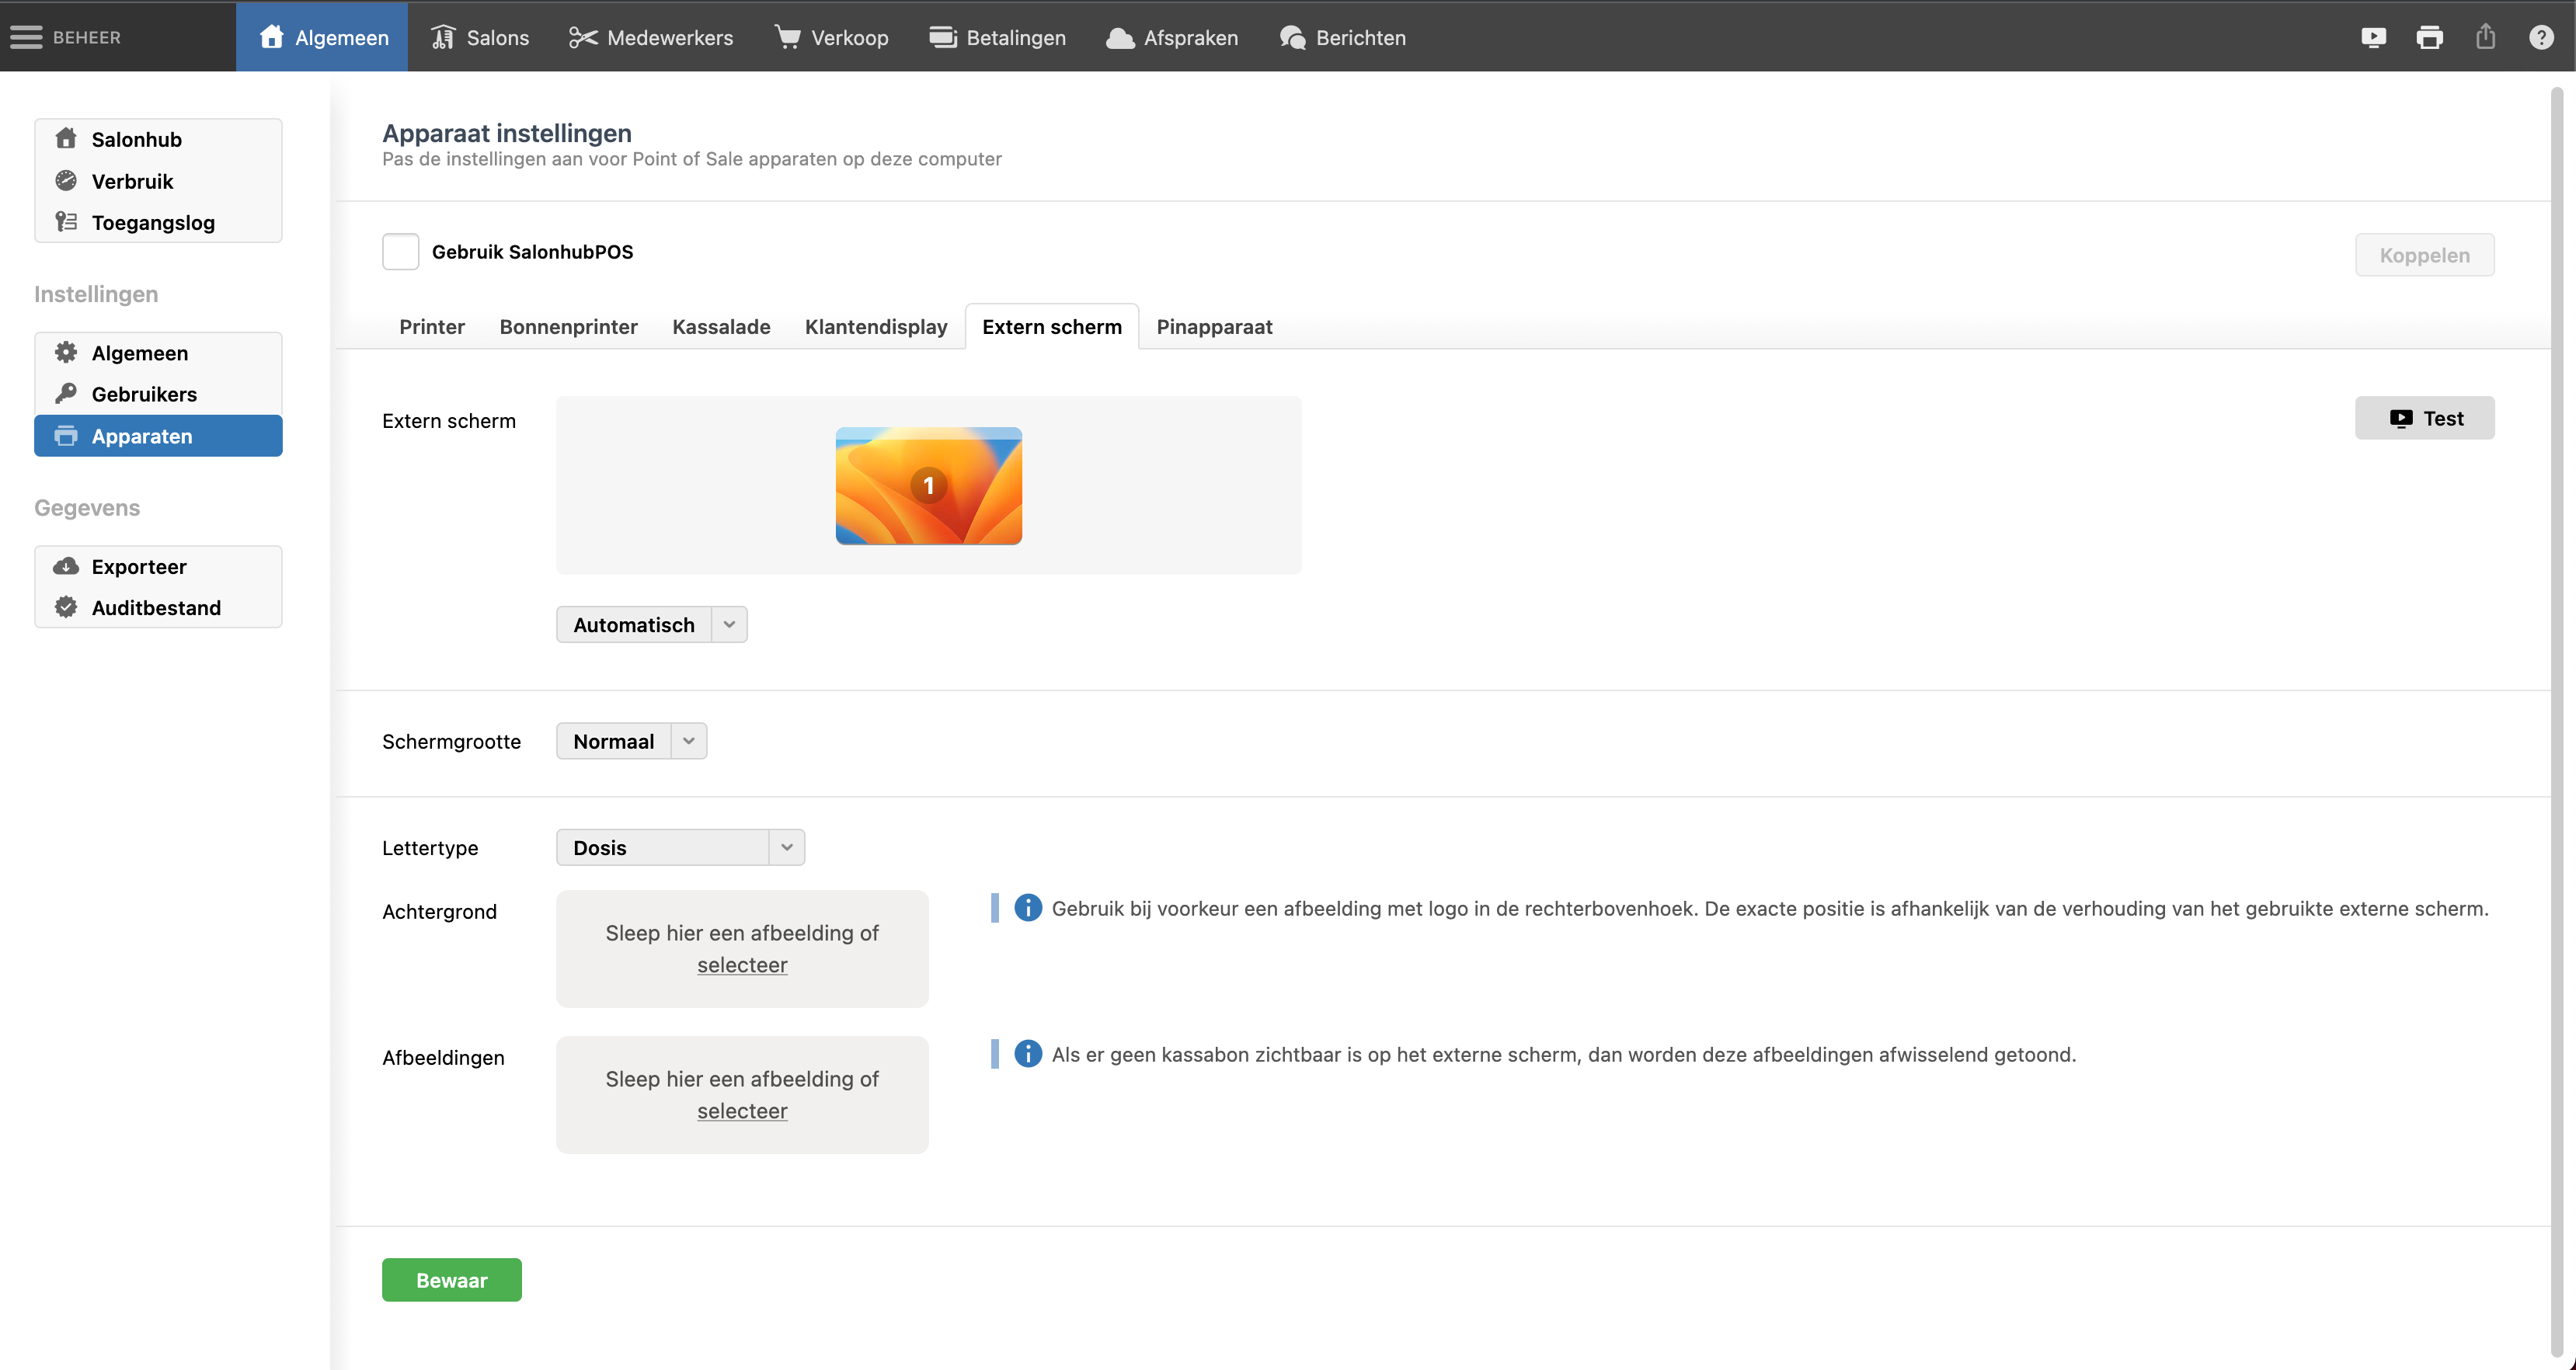Open Toegangslog in the sidebar

click(x=152, y=222)
